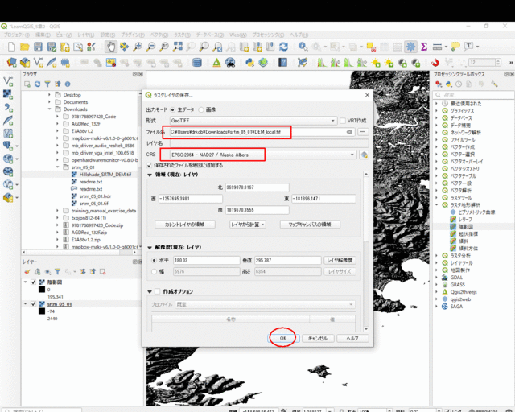Click the New Project blank-page icon
Image resolution: width=515 pixels, height=412 pixels.
[11, 47]
